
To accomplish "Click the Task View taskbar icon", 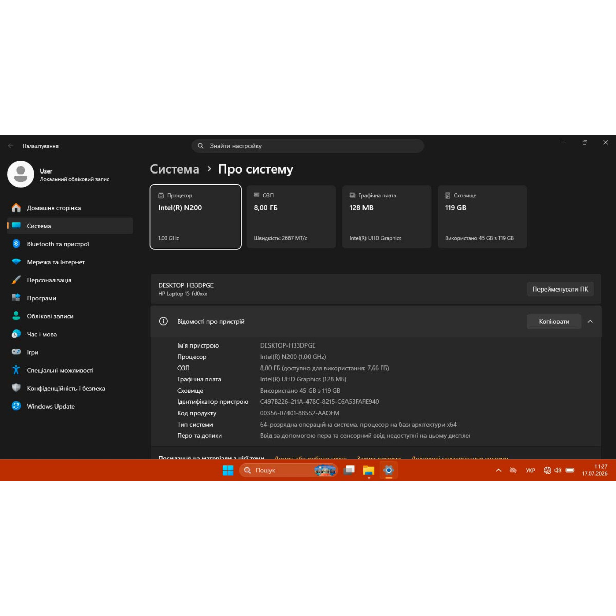I will point(349,470).
